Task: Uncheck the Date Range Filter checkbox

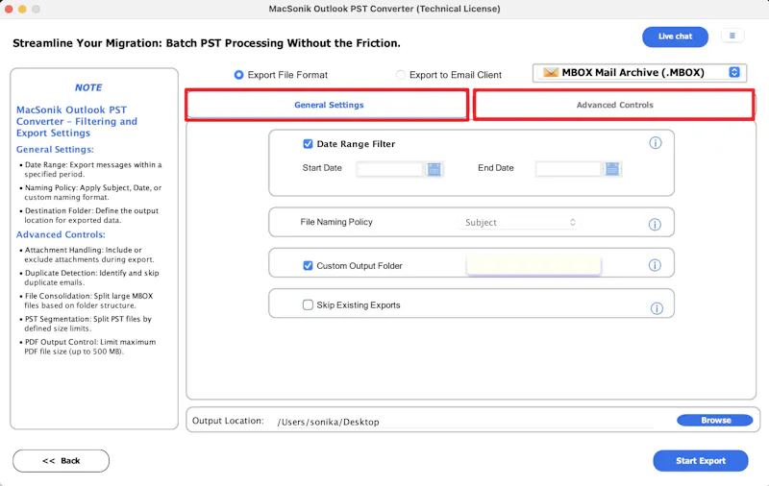Action: point(308,143)
